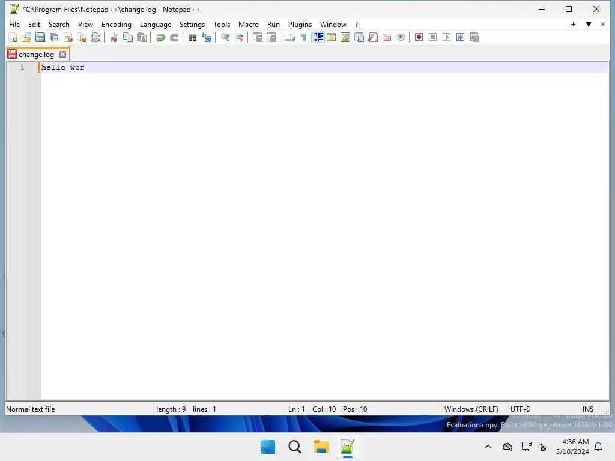This screenshot has height=461, width=615.
Task: Open the Plugins menu
Action: pos(300,24)
